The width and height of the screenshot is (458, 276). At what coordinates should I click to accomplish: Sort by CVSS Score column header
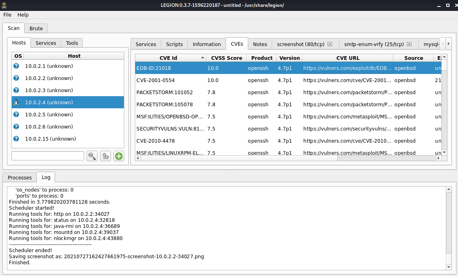click(x=226, y=58)
